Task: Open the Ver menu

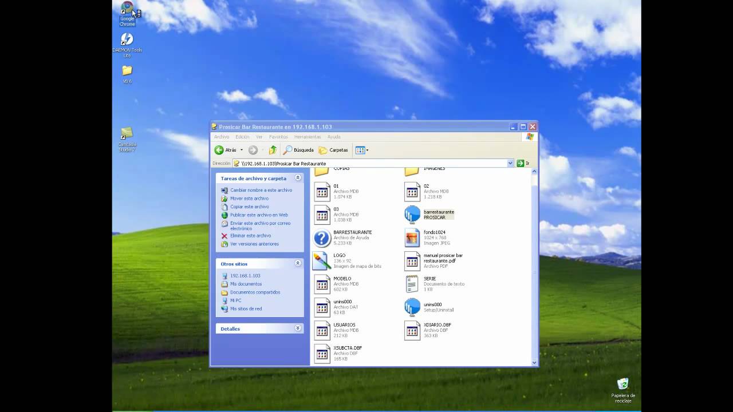Action: (x=259, y=137)
